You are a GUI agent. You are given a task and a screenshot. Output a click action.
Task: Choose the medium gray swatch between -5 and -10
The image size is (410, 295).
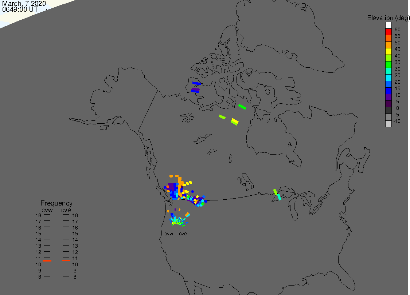(x=388, y=117)
